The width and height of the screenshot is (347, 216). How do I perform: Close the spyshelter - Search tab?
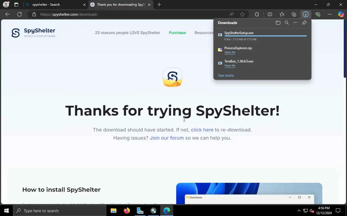pos(84,5)
